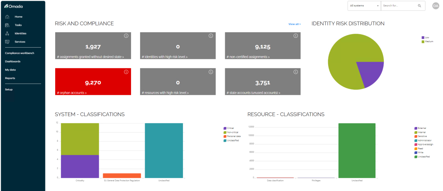The height and width of the screenshot is (191, 443).
Task: Toggle Personal data legend swatch
Action: (225, 136)
